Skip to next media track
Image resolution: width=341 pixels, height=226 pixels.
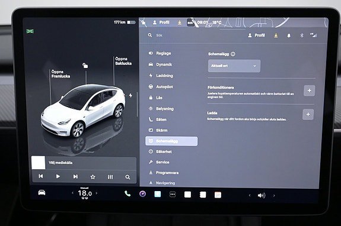[x=75, y=176]
